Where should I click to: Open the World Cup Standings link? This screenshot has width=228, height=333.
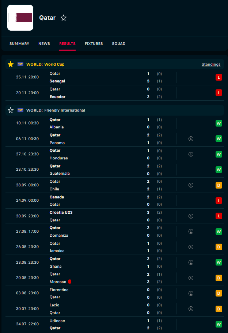tap(211, 65)
